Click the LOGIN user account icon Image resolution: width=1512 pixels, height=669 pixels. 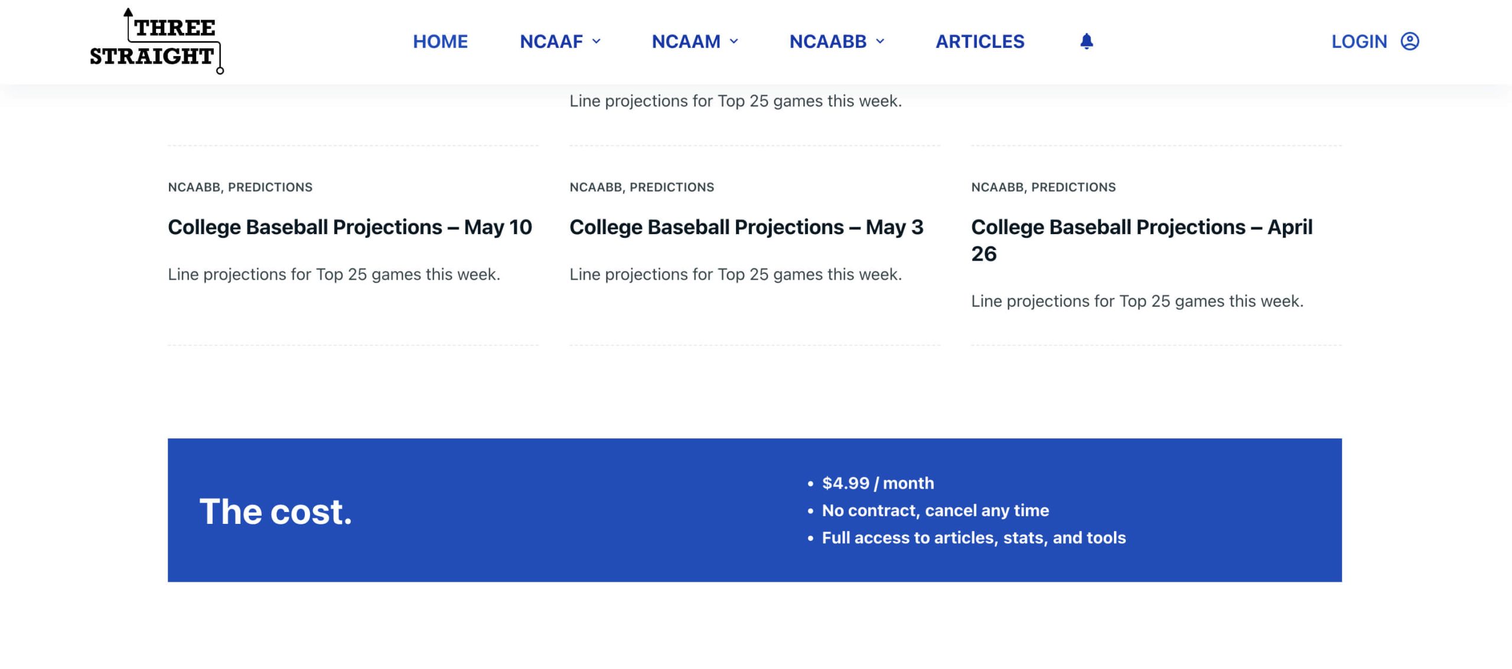pos(1409,41)
